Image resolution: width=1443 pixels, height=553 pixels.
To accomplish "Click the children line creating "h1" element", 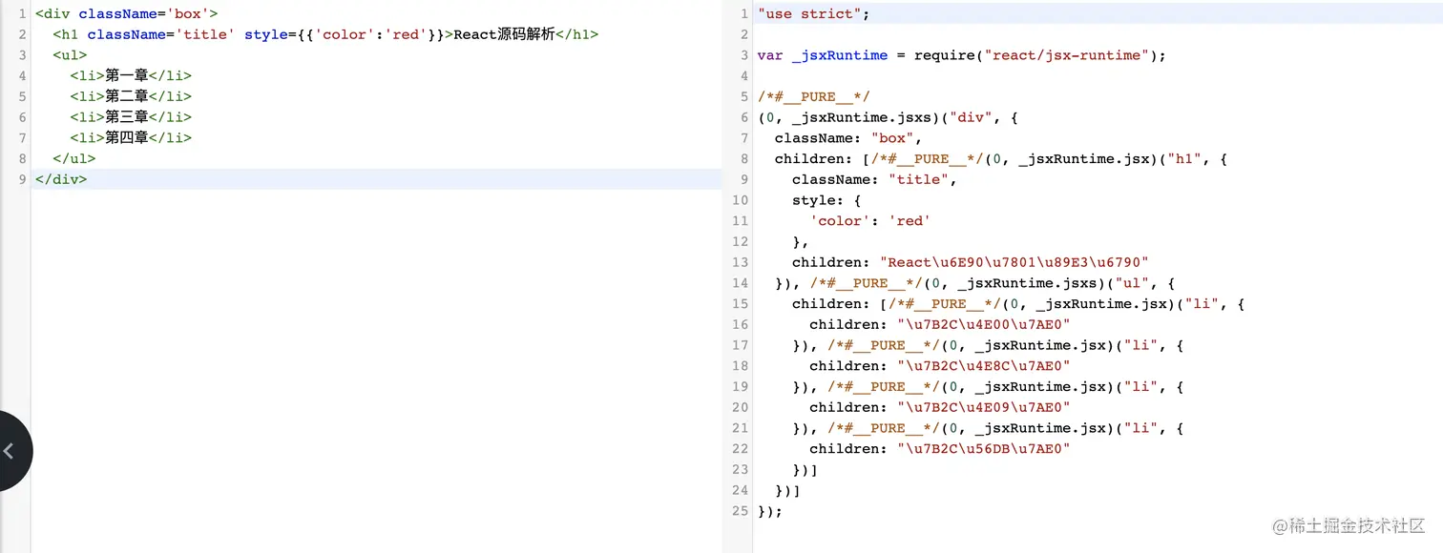I will pos(1000,158).
